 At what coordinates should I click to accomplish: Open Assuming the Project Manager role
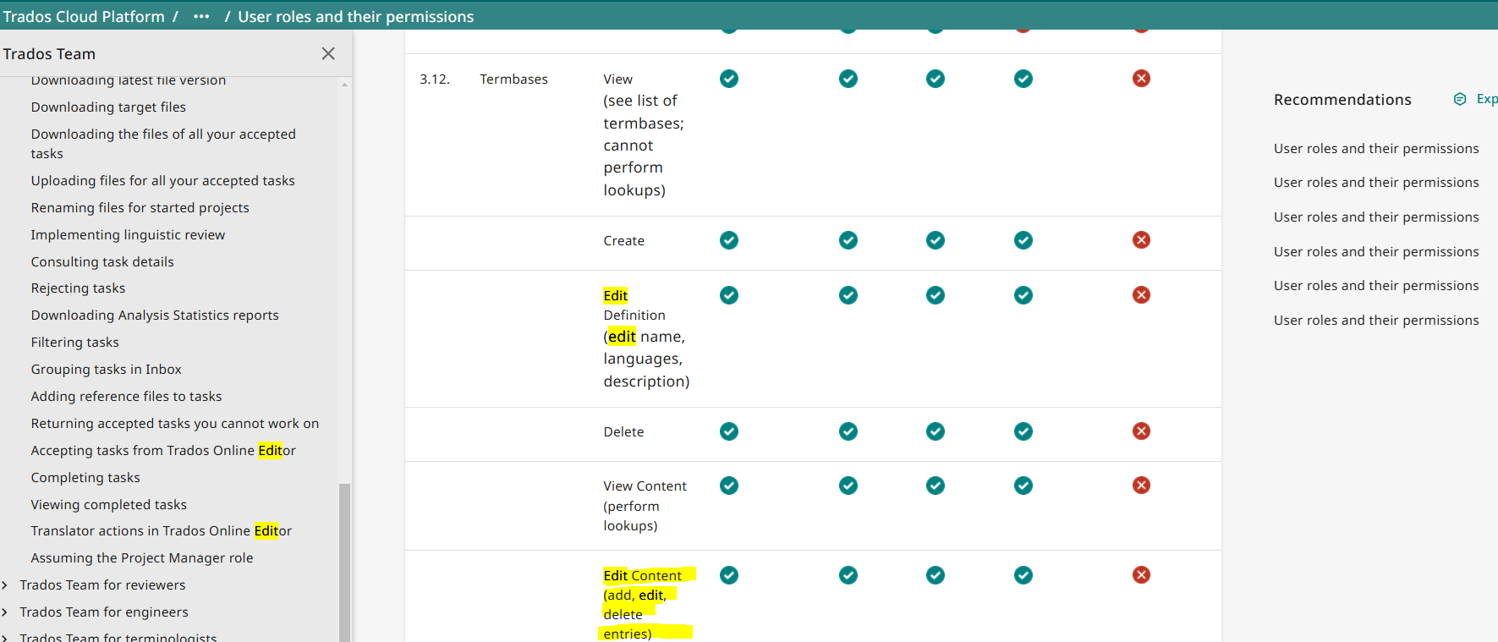tap(142, 558)
